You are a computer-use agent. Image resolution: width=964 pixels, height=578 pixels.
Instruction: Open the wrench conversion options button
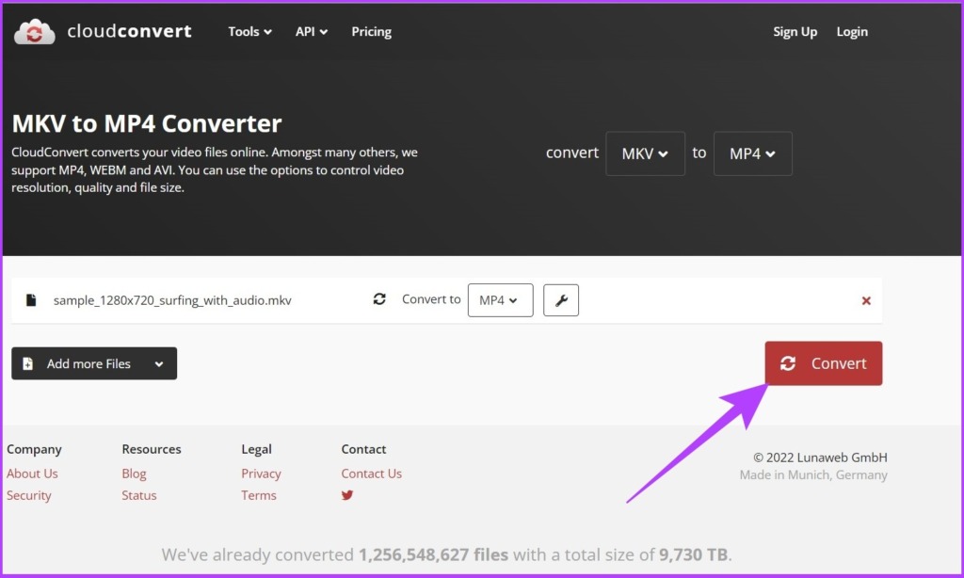(x=561, y=300)
